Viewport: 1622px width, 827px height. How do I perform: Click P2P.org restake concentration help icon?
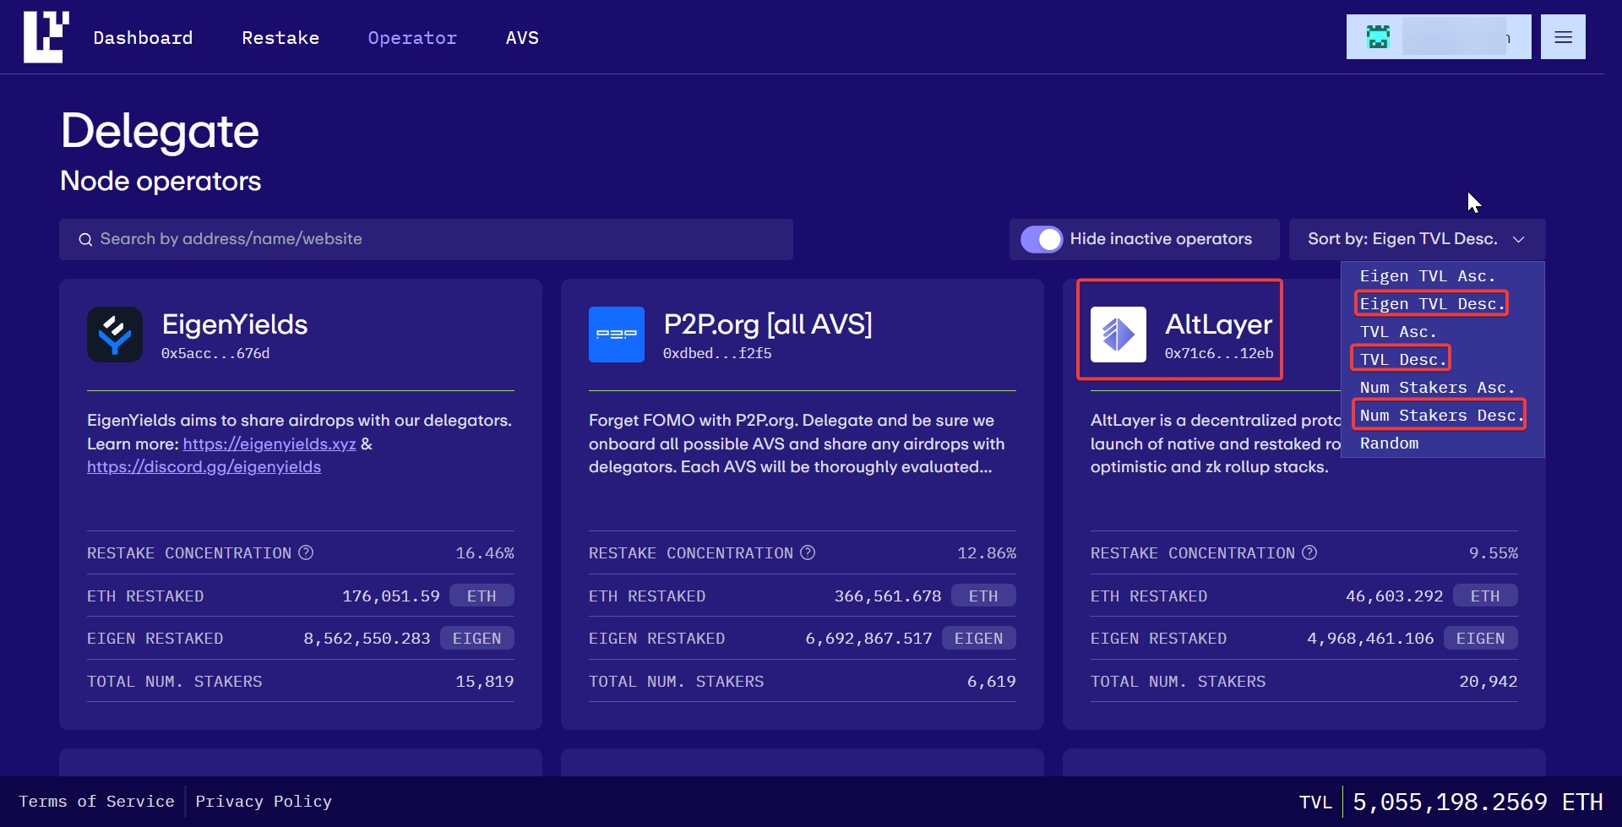tap(808, 552)
